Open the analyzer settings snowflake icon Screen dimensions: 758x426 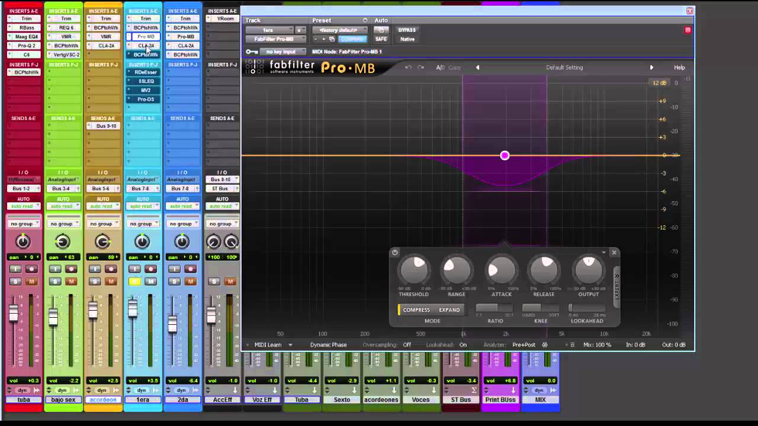tap(545, 345)
